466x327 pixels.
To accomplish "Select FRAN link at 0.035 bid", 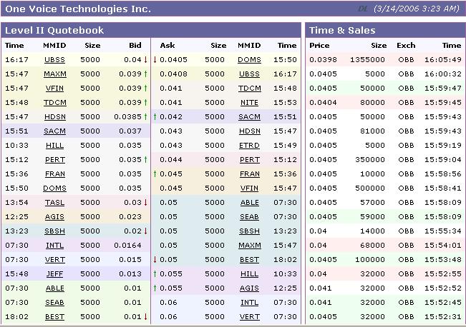I will coord(55,173).
